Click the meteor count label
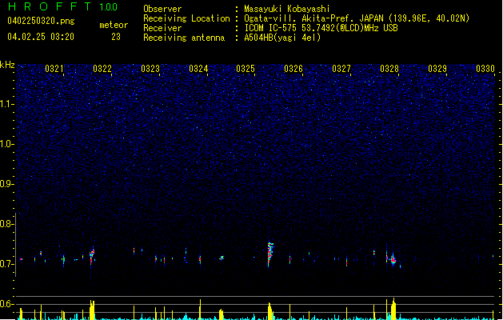503x320 pixels. click(114, 25)
